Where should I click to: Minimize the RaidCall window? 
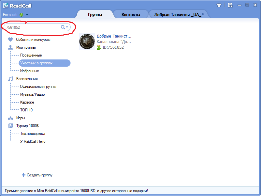coord(239,5)
